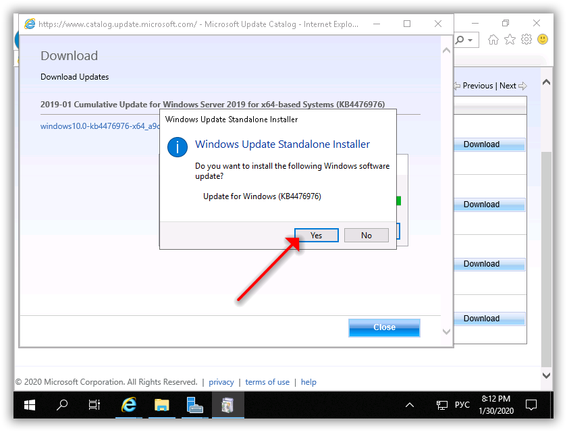Click the Previous arrow icon
The width and height of the screenshot is (567, 432).
(457, 86)
